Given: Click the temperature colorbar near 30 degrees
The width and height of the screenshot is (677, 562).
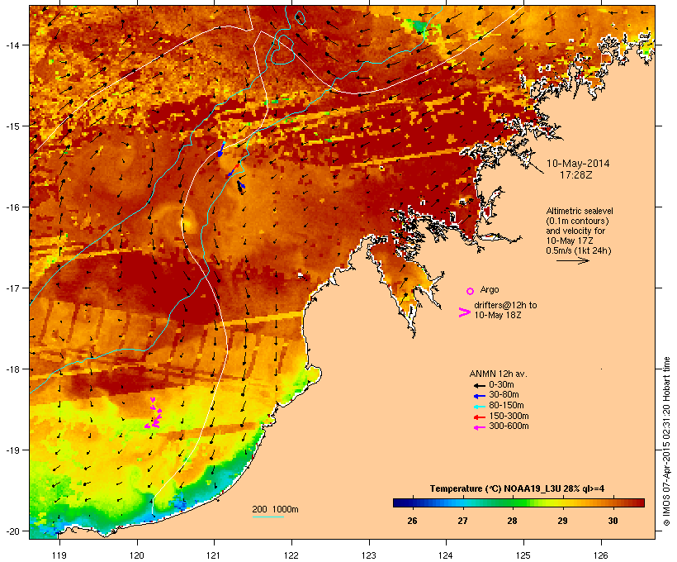Looking at the screenshot, I should pos(613,502).
